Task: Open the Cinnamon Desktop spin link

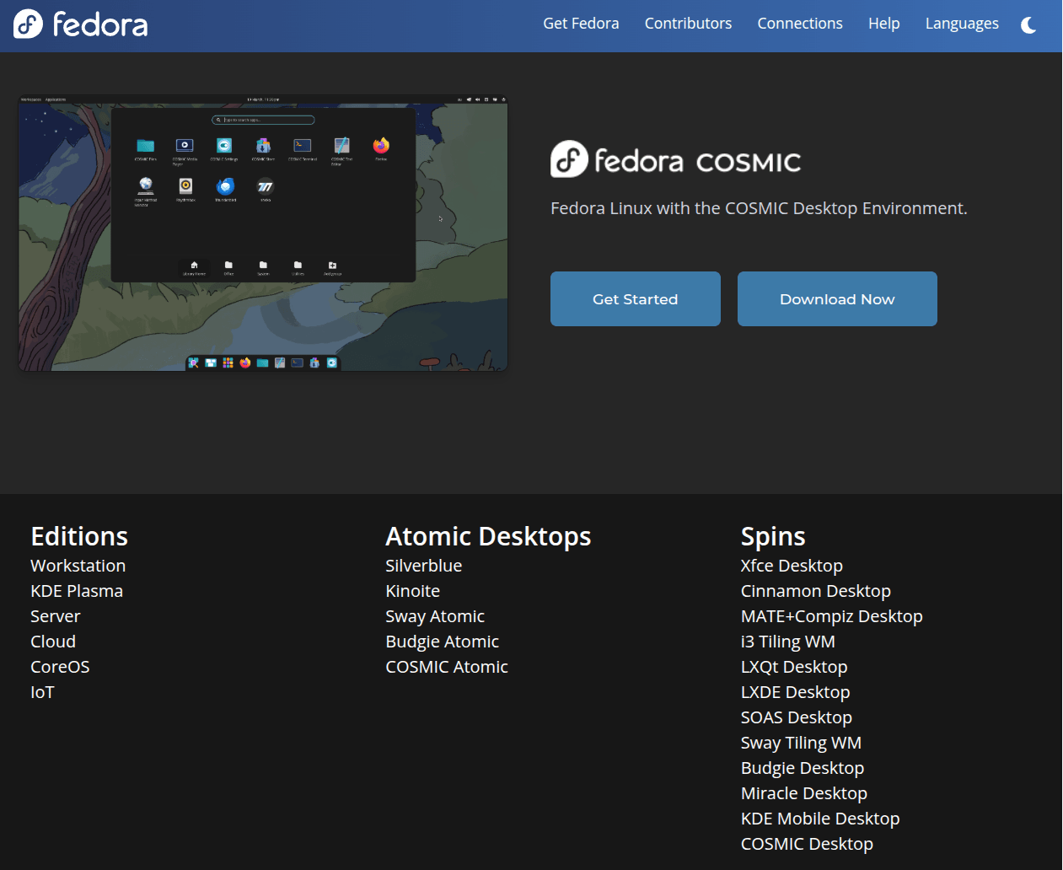Action: 816,591
